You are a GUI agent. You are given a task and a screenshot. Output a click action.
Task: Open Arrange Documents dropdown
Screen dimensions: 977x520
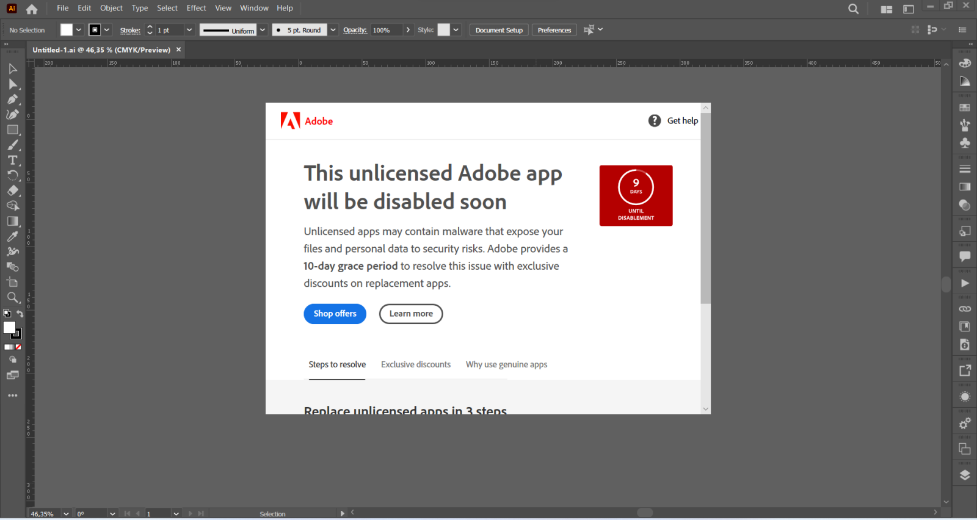click(x=887, y=9)
